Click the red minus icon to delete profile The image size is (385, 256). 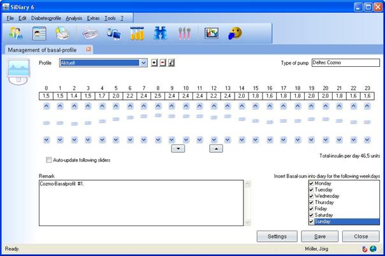pyautogui.click(x=162, y=63)
